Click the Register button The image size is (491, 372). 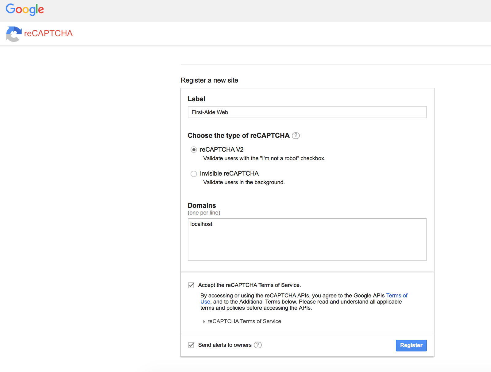click(x=411, y=345)
